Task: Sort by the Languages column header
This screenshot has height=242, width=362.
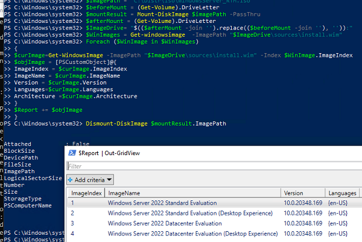Action: click(342, 193)
